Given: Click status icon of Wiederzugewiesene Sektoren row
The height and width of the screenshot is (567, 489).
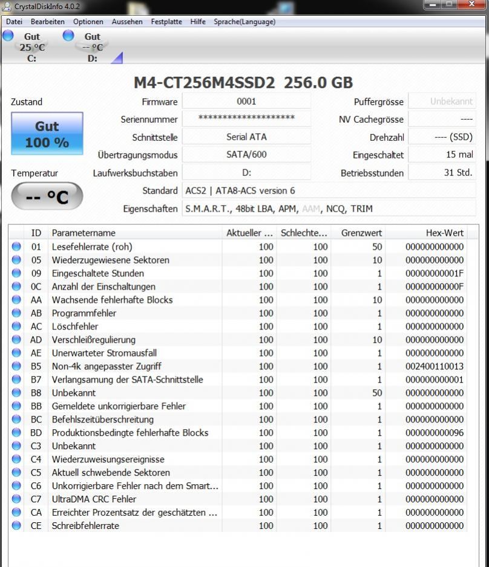Looking at the screenshot, I should (16, 260).
